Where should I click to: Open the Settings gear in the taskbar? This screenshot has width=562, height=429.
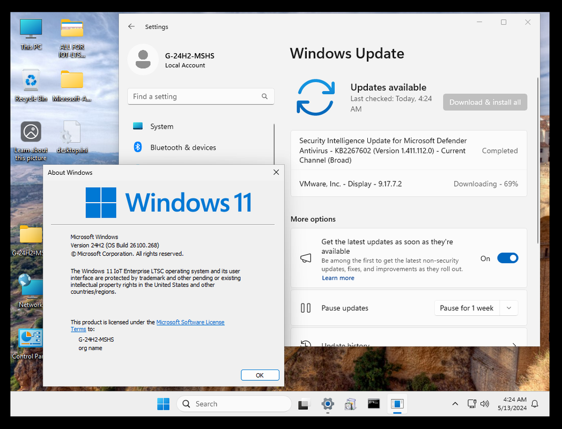[x=328, y=404]
